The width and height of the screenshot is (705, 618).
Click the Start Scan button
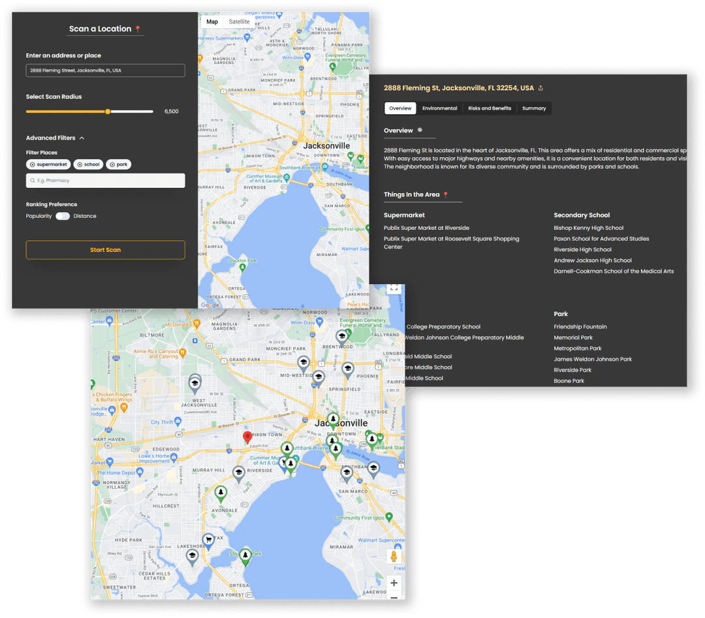(105, 250)
